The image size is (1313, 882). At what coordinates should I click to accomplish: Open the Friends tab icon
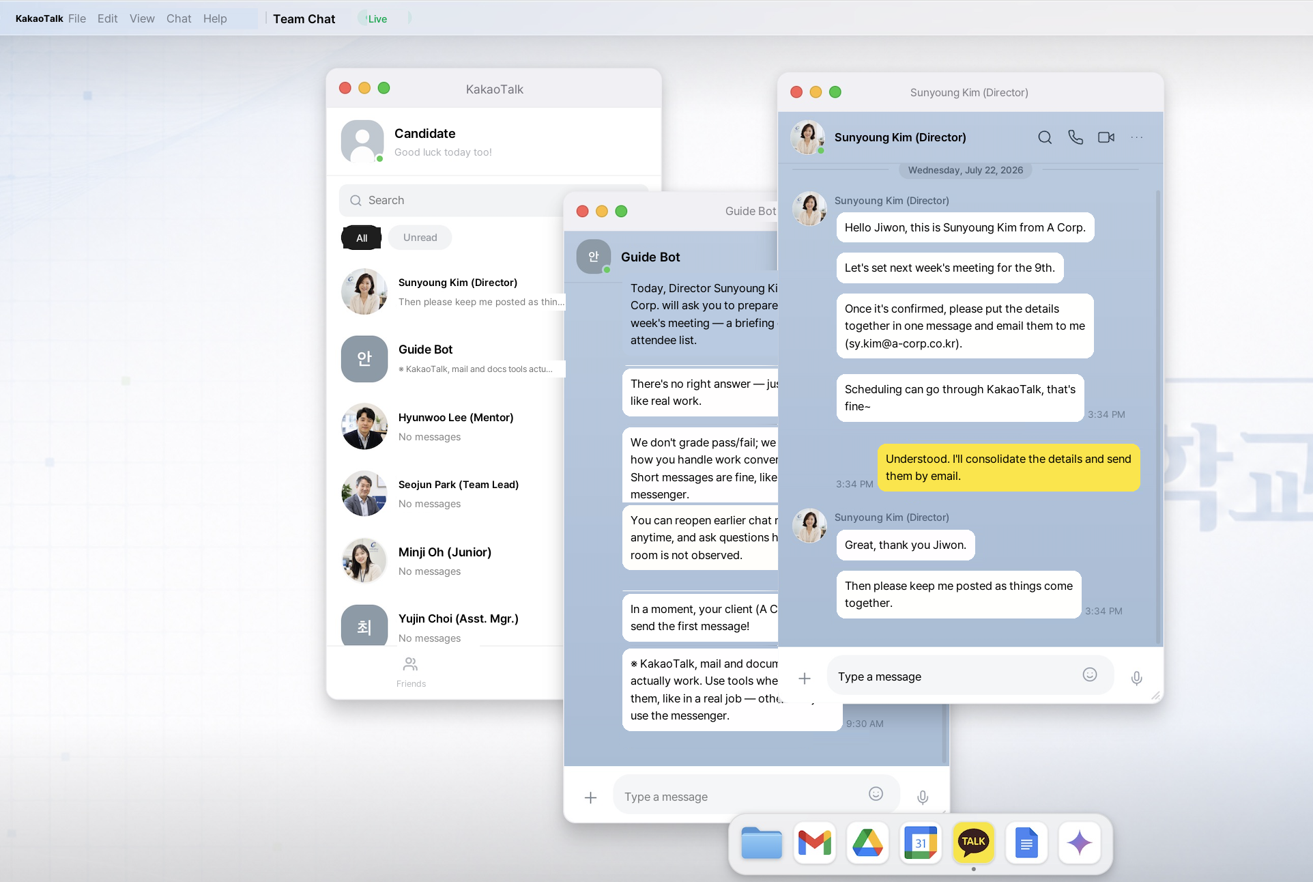411,672
